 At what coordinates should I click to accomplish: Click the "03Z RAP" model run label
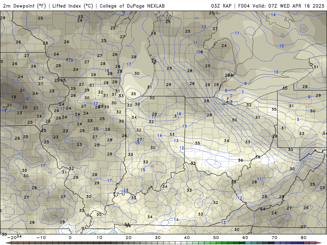[x=221, y=6]
